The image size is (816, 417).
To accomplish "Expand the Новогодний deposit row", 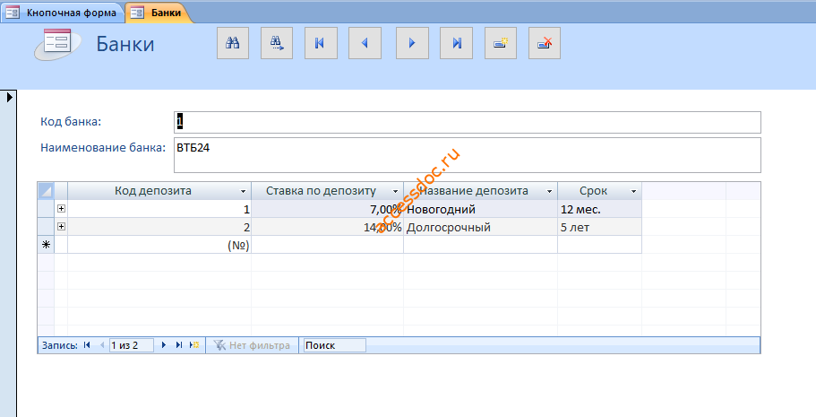I will [x=62, y=208].
